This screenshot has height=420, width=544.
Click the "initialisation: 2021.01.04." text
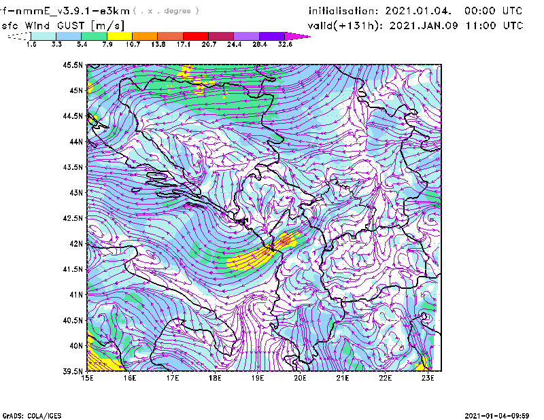(x=380, y=11)
